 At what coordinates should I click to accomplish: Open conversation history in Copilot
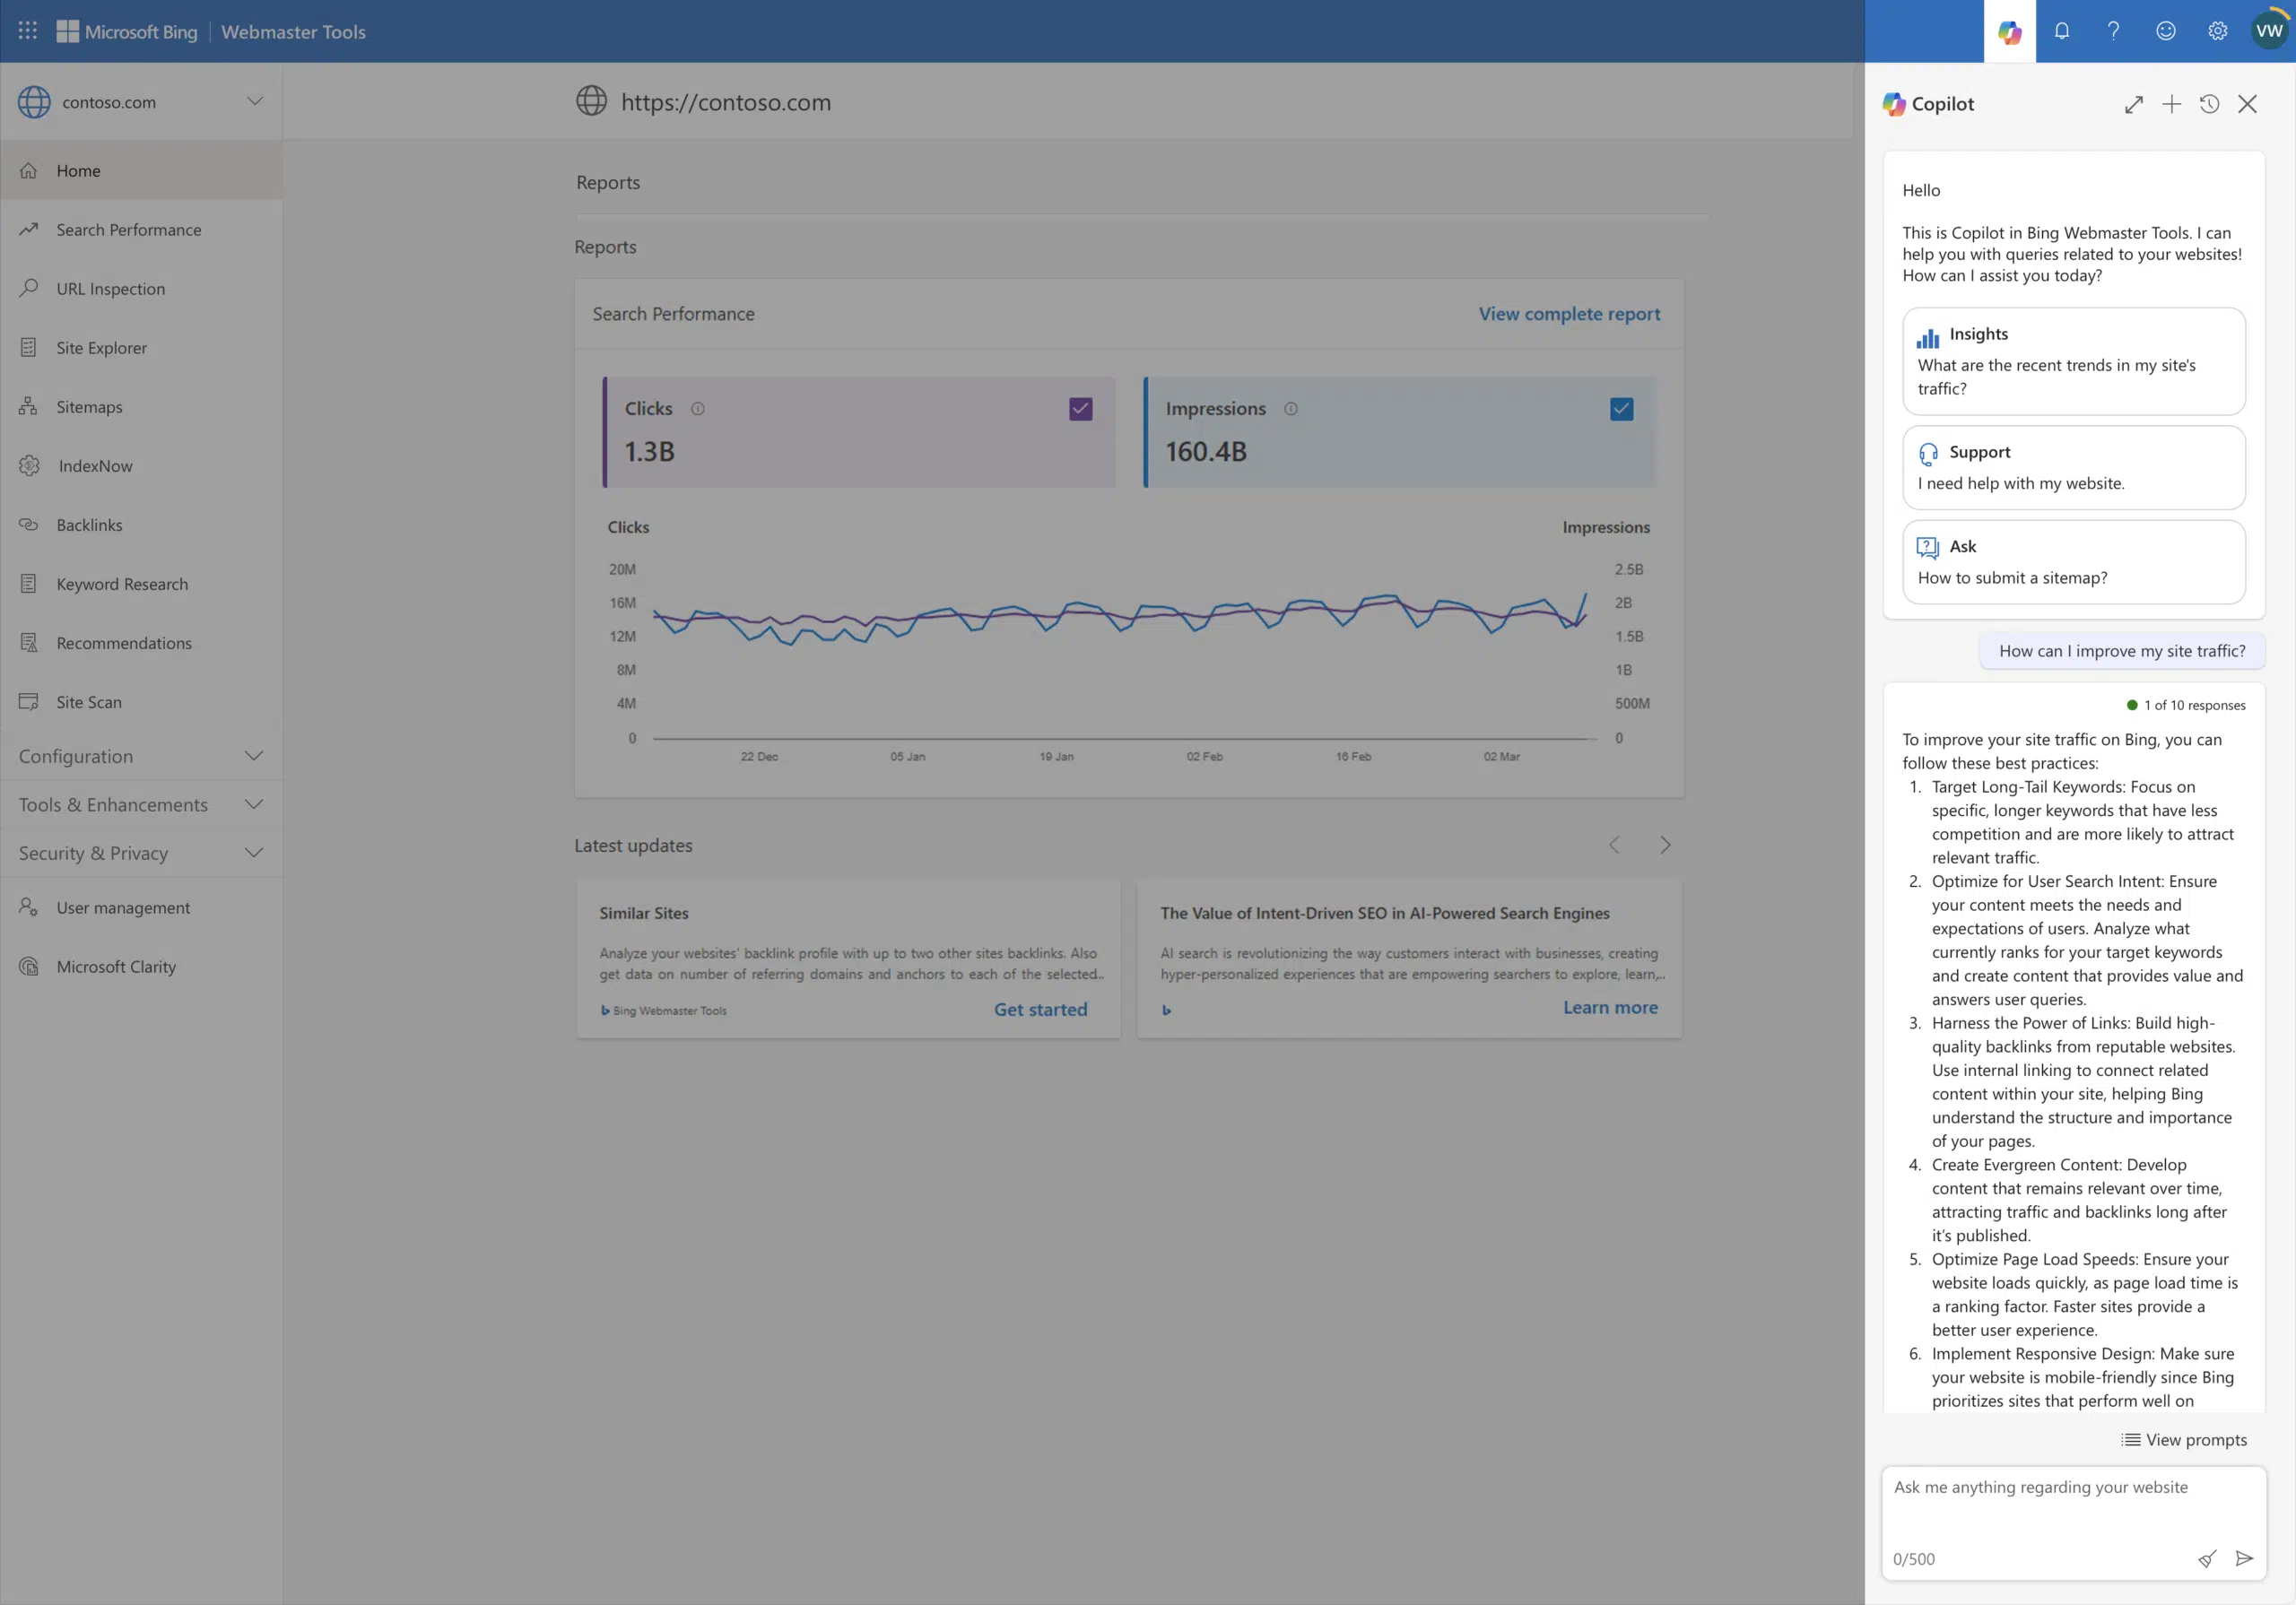click(x=2209, y=104)
